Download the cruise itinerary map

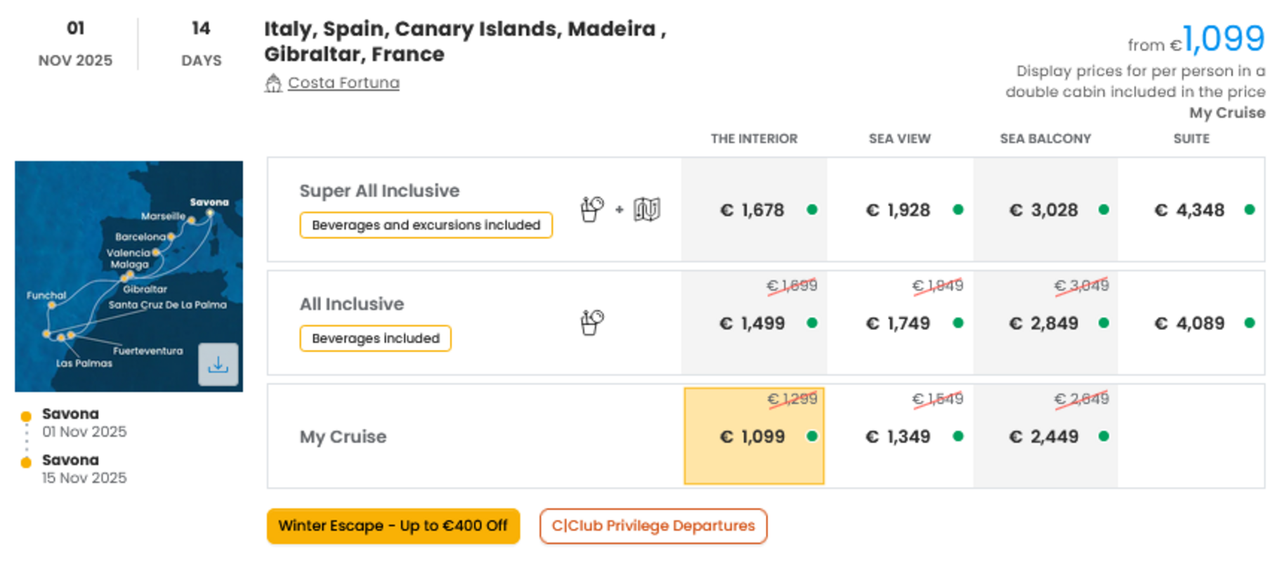point(218,364)
